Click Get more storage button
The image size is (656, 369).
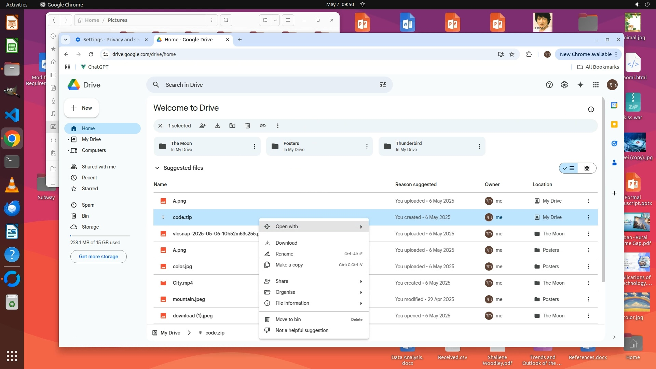coord(98,257)
